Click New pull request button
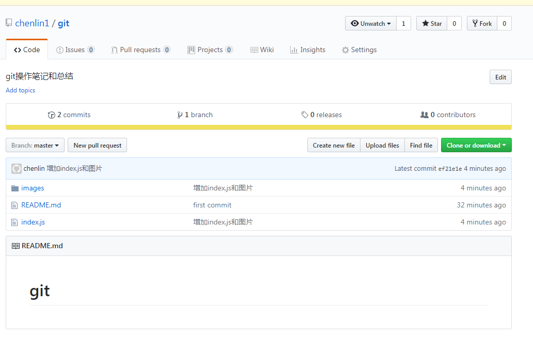Screen dimensions: 533x338 click(x=98, y=146)
